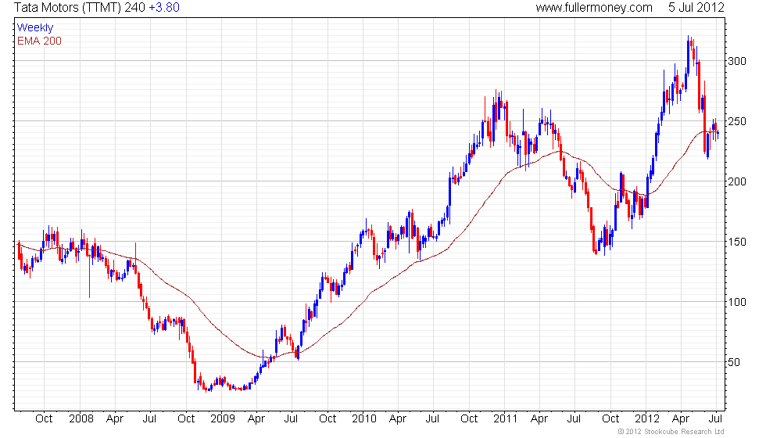The height and width of the screenshot is (438, 766).
Task: Click the 2008 year label on time axis
Action: pyautogui.click(x=81, y=419)
